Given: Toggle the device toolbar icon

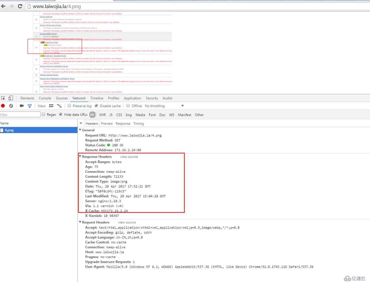Looking at the screenshot, I should tap(11, 98).
